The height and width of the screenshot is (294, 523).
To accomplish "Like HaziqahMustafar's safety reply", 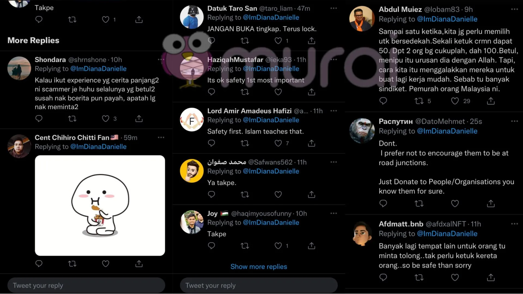I will [x=278, y=92].
